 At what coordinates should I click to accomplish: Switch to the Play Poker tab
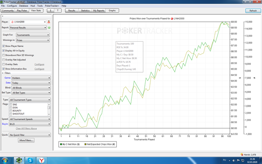[22, 10]
